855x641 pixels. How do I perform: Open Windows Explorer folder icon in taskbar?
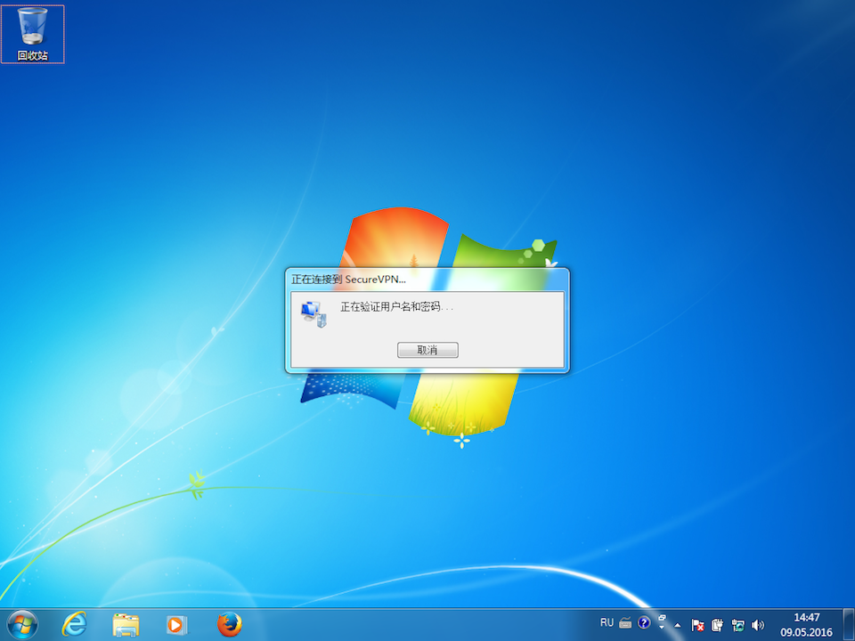126,624
